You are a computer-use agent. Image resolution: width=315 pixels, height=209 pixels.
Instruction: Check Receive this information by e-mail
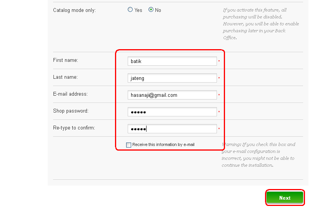[x=128, y=145]
